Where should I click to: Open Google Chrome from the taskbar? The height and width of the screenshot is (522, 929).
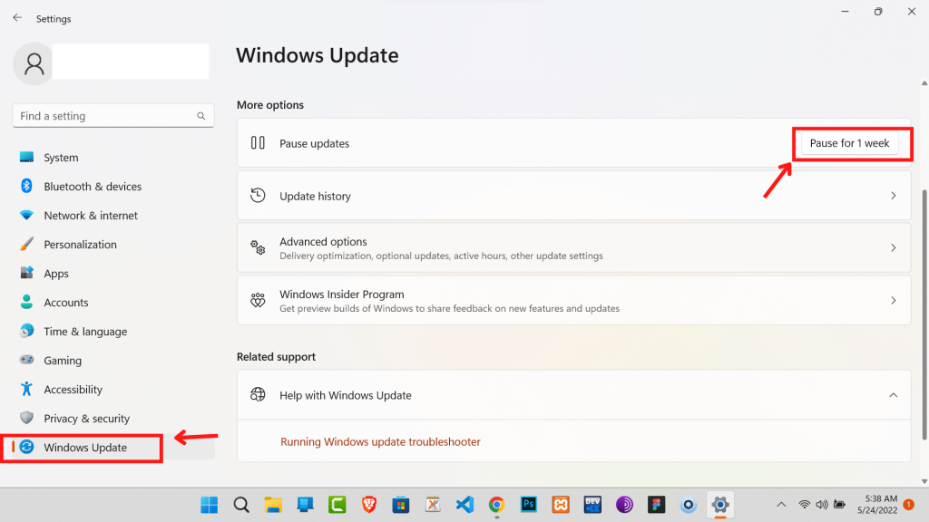click(x=496, y=505)
